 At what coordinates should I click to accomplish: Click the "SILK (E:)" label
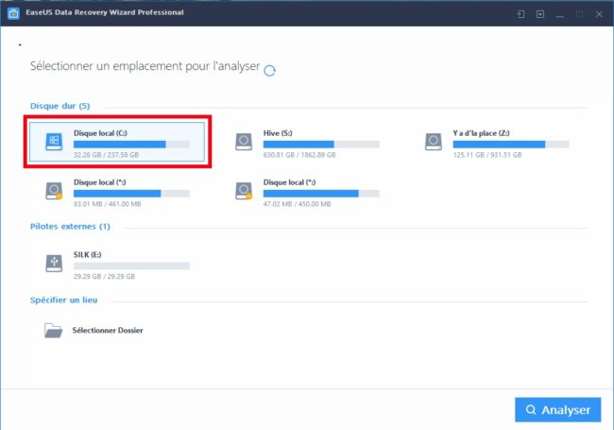click(87, 254)
